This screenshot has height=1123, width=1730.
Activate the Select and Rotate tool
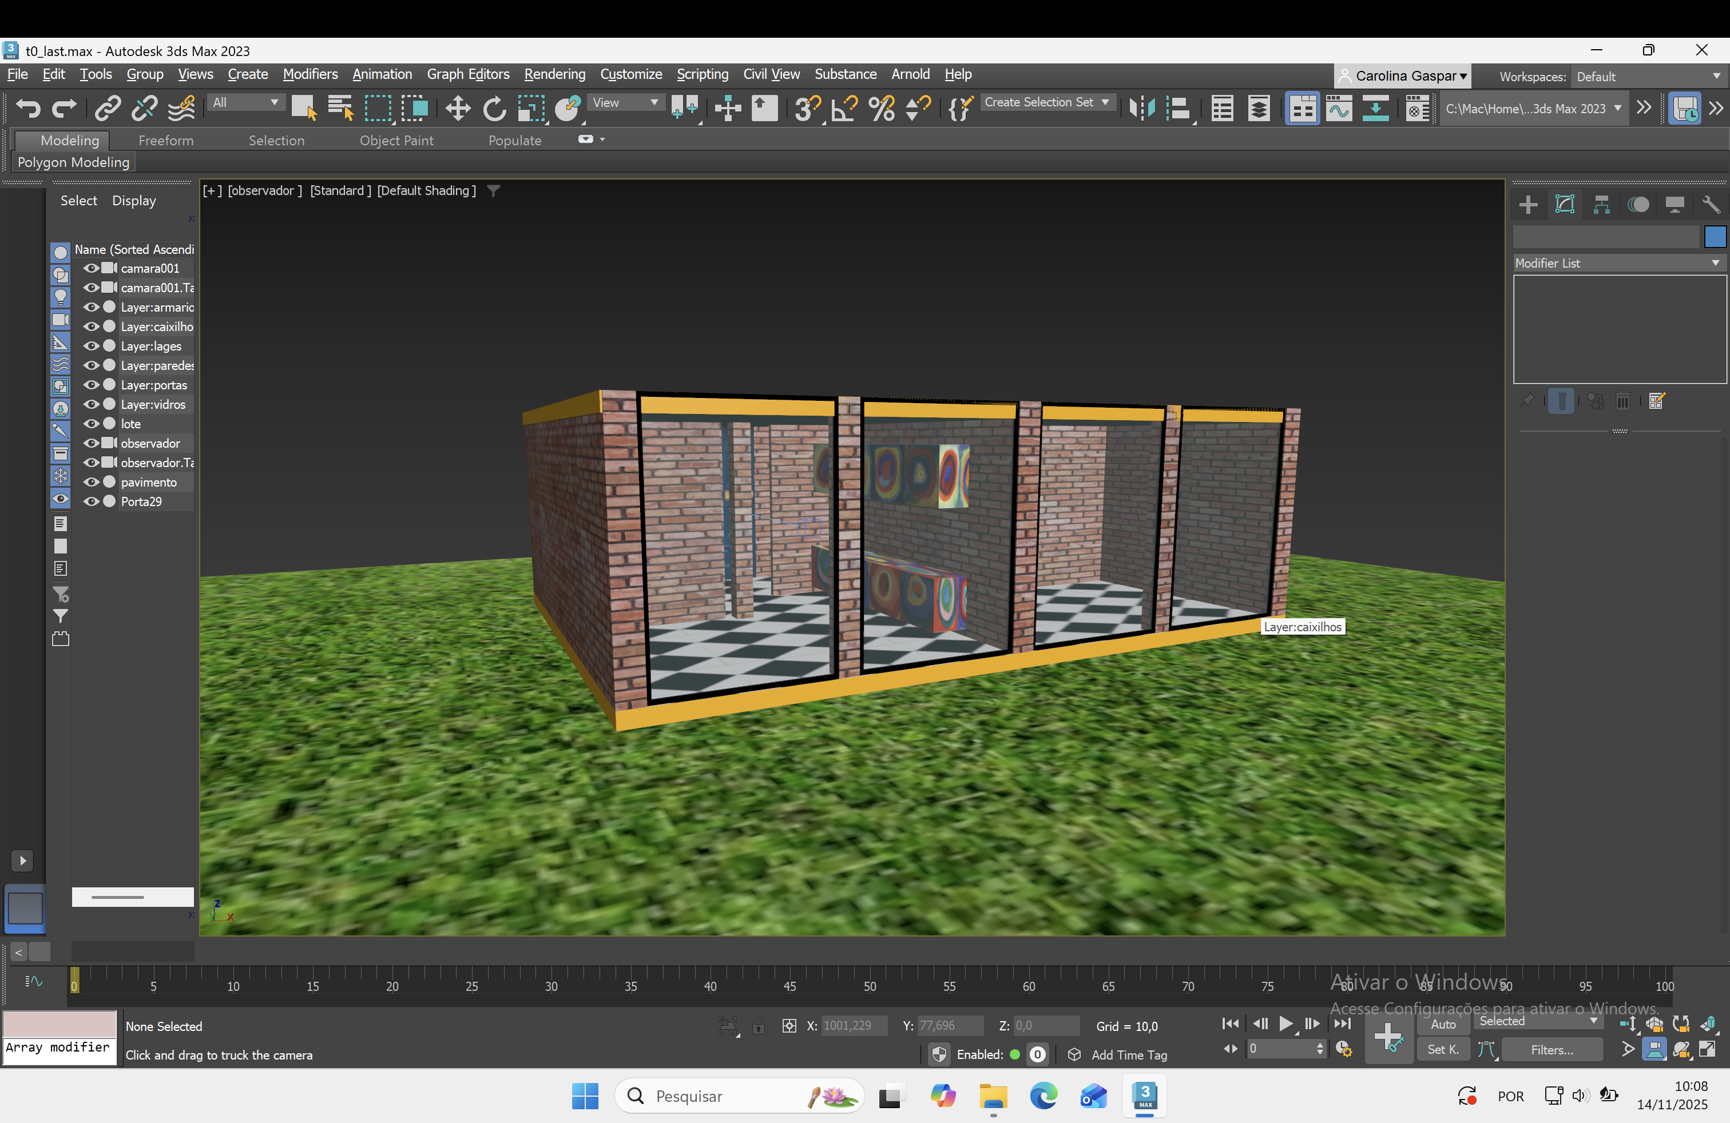[x=494, y=109]
